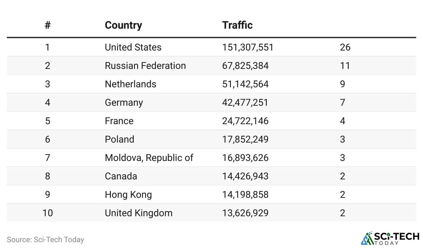Screen dimensions: 423x251
Task: Click traffic value 67,825,384
Action: pyautogui.click(x=245, y=65)
